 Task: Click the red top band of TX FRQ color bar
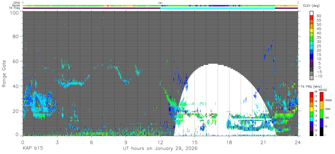point(312,95)
